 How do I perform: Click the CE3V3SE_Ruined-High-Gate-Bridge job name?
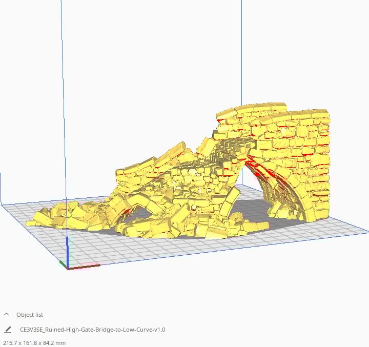point(92,330)
